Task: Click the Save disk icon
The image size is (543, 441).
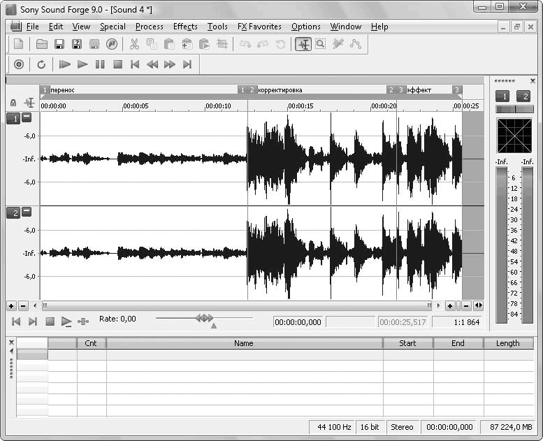Action: coord(59,44)
